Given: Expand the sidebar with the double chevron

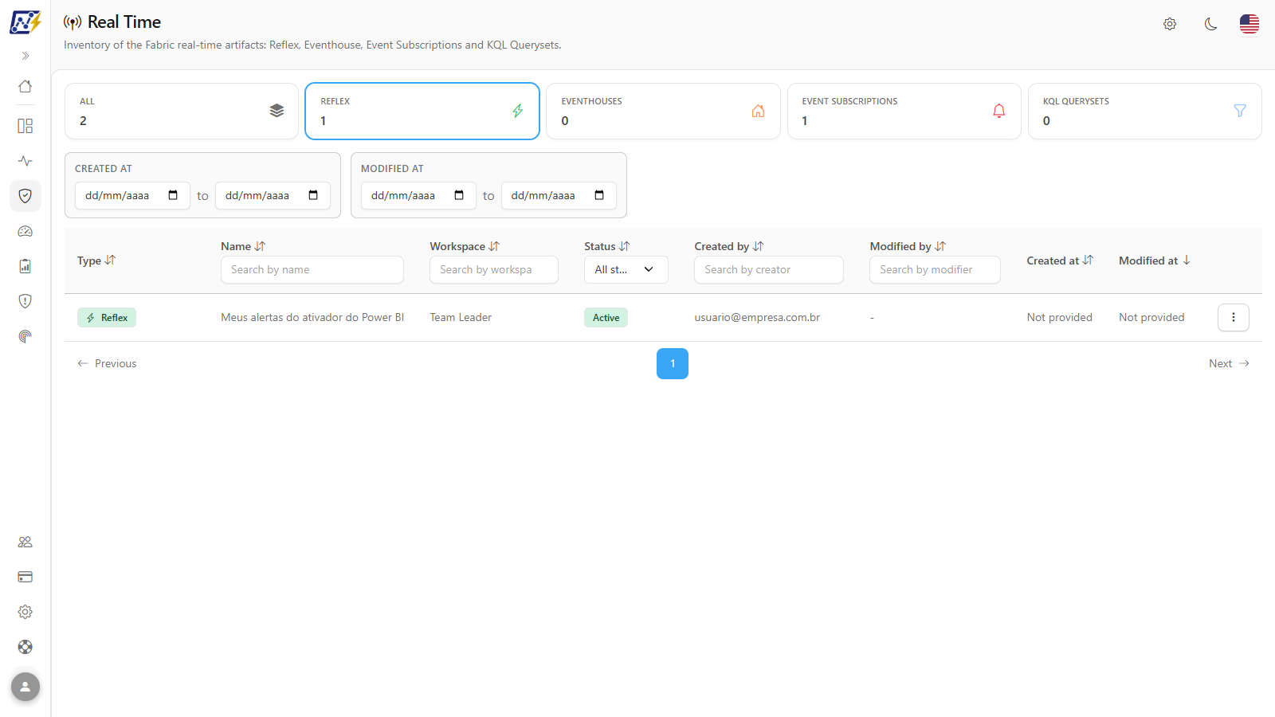Looking at the screenshot, I should [25, 56].
